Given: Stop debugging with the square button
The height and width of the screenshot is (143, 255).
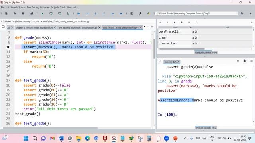Looking at the screenshot, I should coord(121,14).
